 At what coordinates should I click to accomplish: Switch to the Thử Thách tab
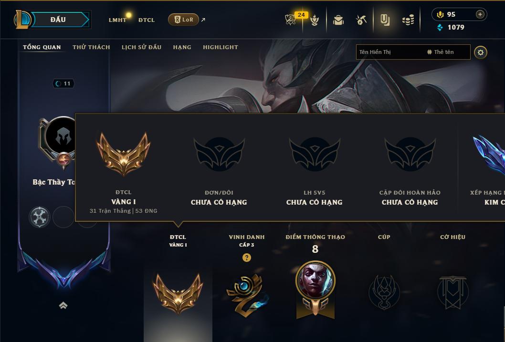[x=91, y=47]
